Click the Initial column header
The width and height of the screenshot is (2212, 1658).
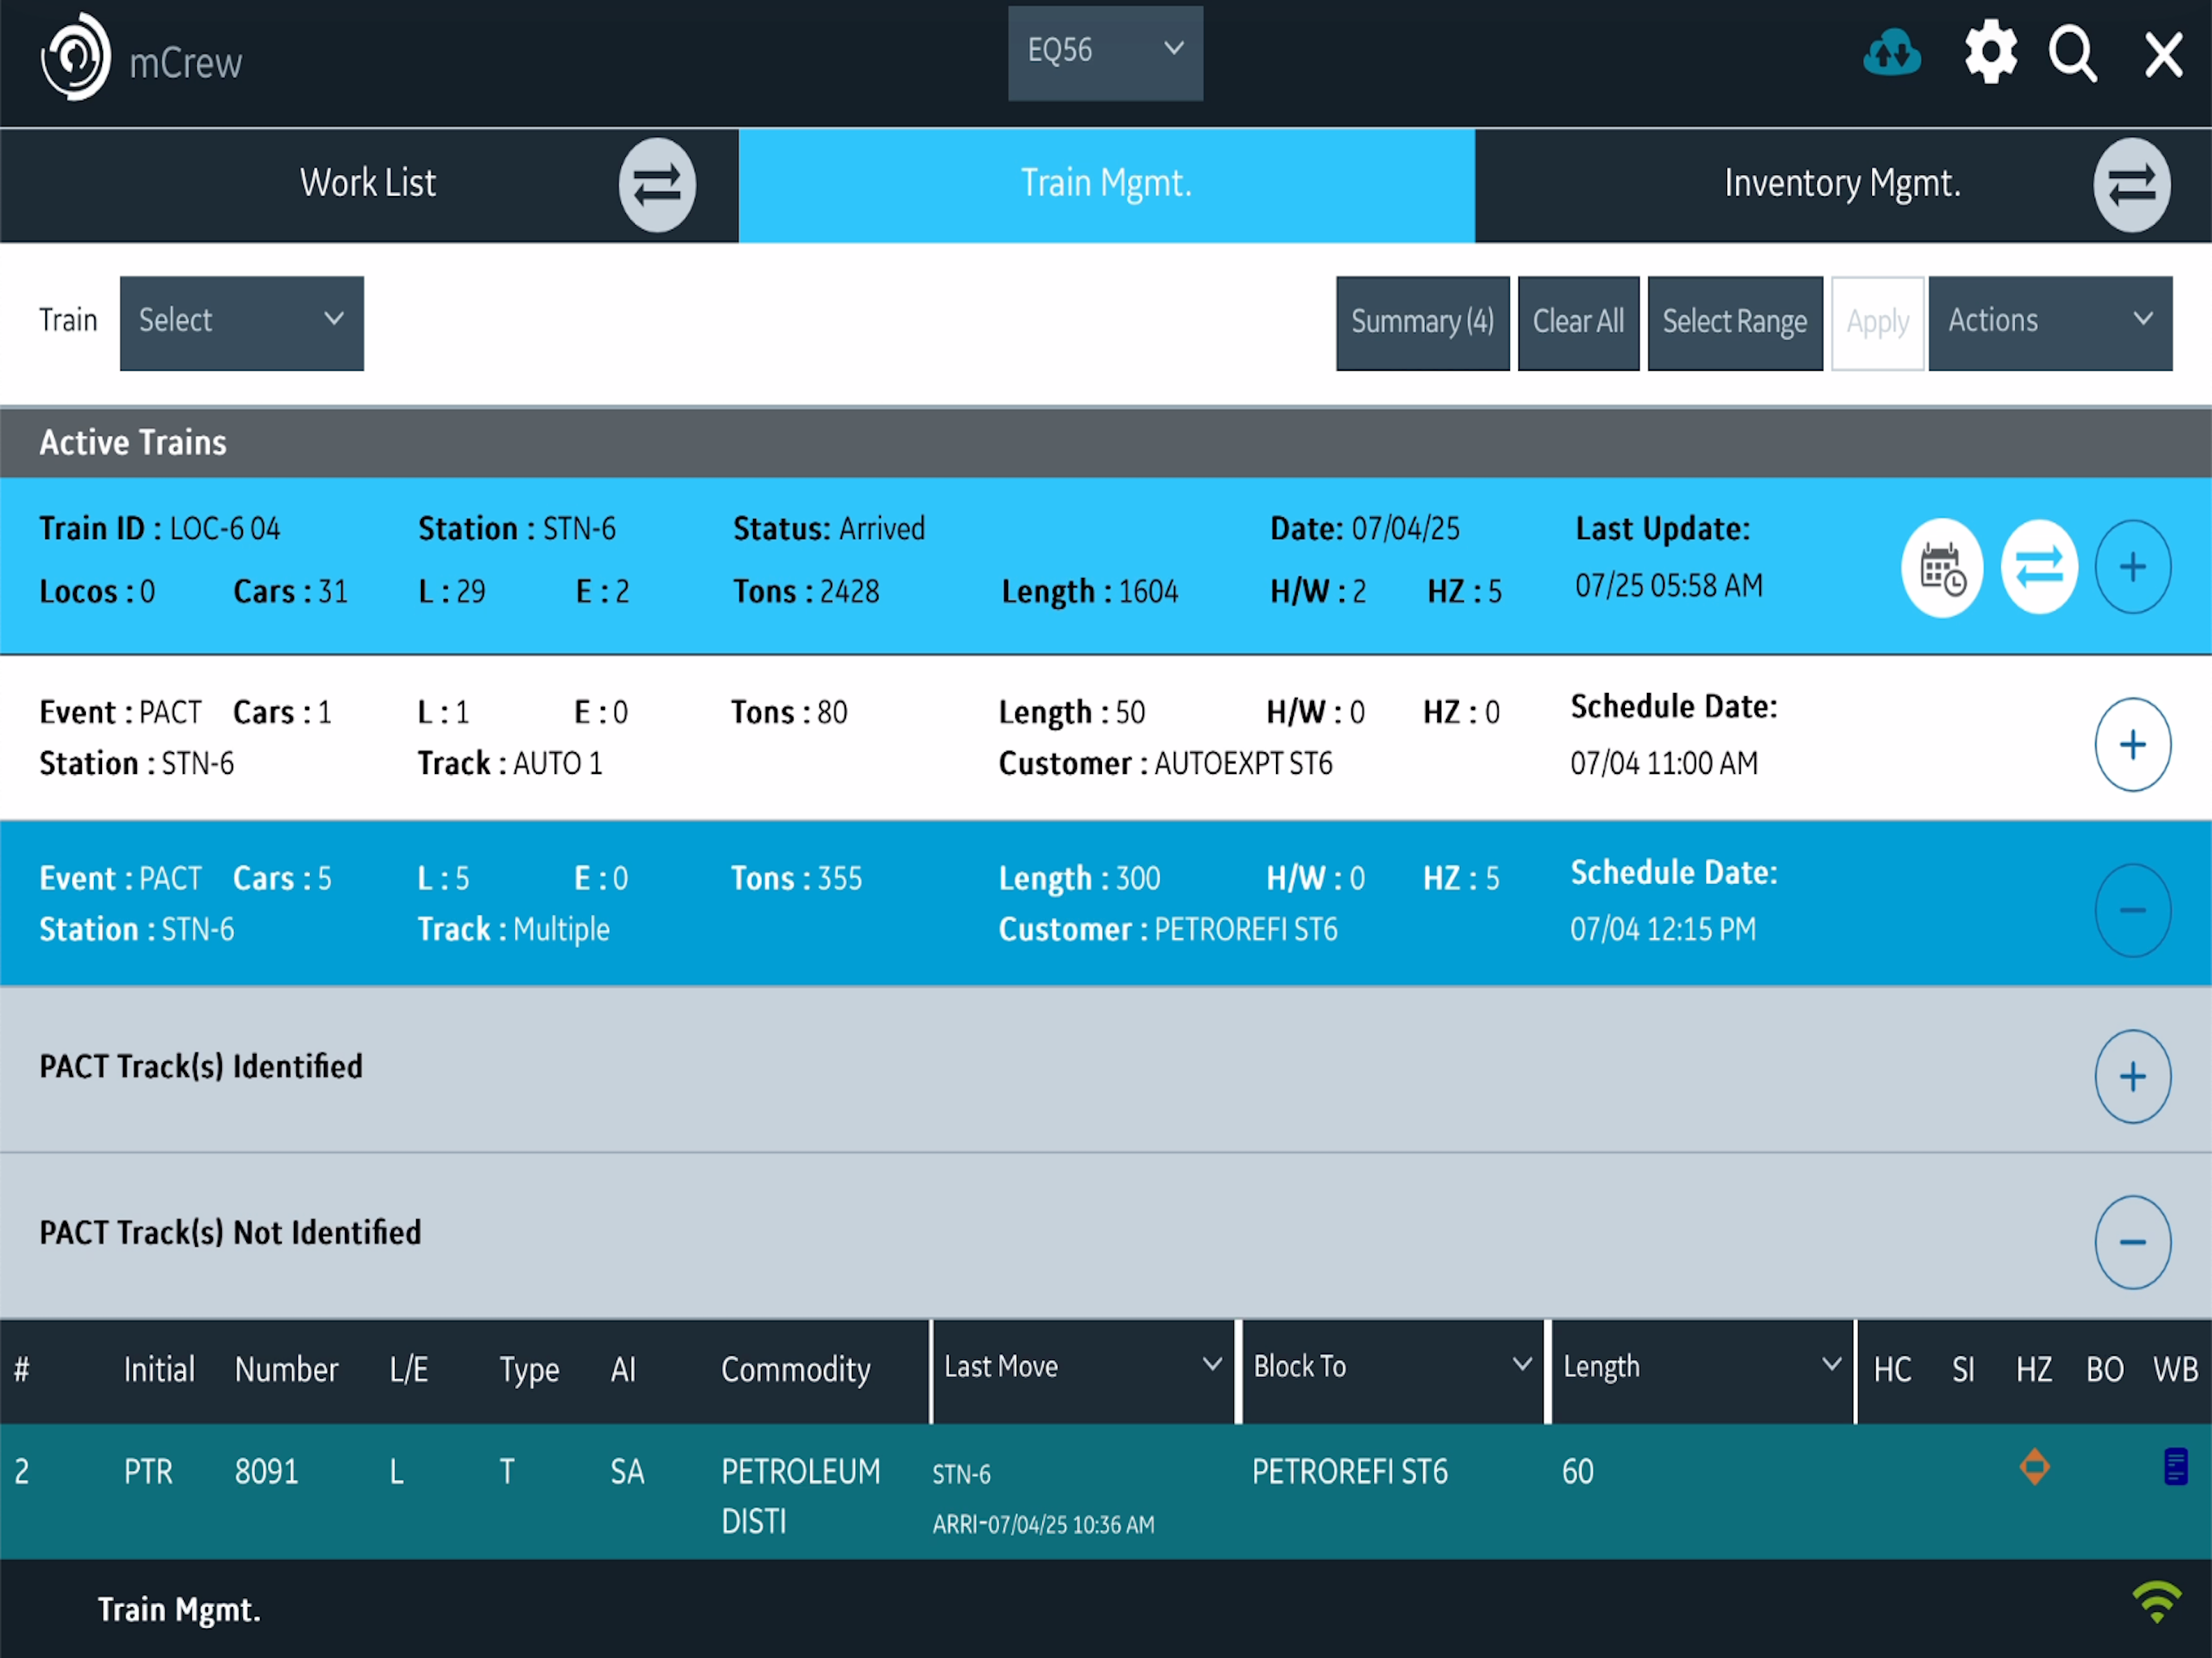pyautogui.click(x=159, y=1370)
